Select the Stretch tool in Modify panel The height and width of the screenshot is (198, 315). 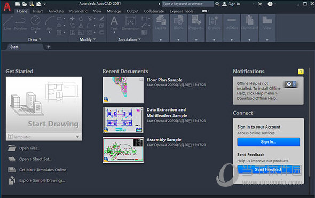[73, 33]
